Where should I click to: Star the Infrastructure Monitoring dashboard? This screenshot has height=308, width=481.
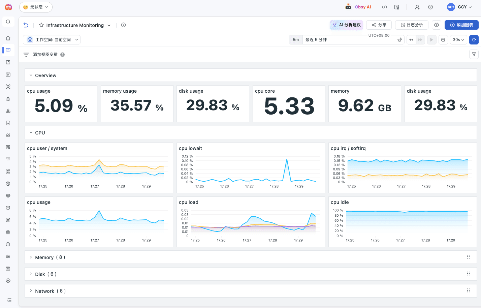pyautogui.click(x=41, y=25)
